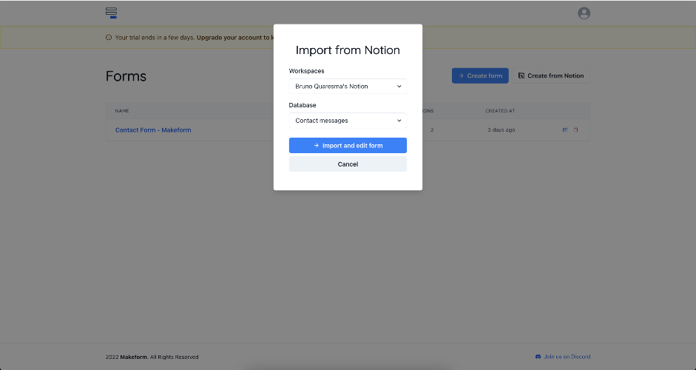Click Import and edit form button

pyautogui.click(x=348, y=145)
